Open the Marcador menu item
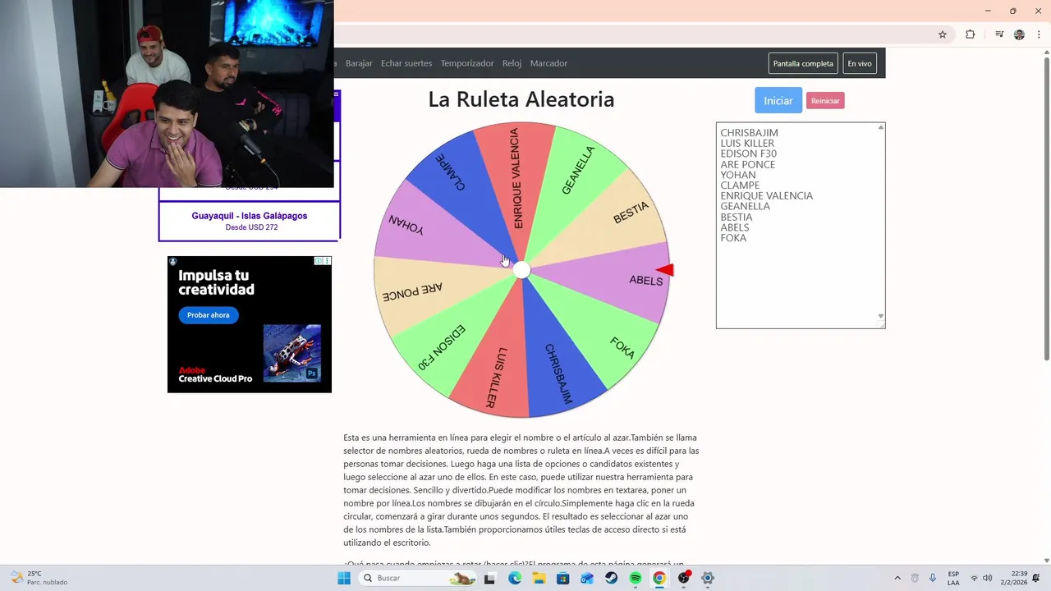Viewport: 1051px width, 591px height. [548, 63]
